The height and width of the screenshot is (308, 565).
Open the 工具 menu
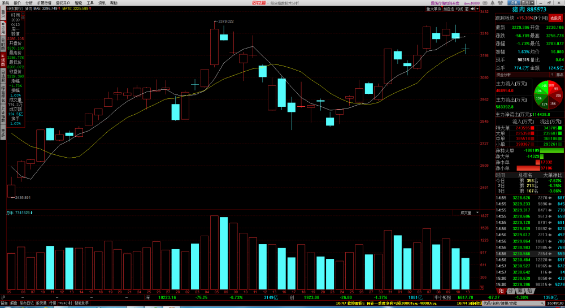click(90, 3)
